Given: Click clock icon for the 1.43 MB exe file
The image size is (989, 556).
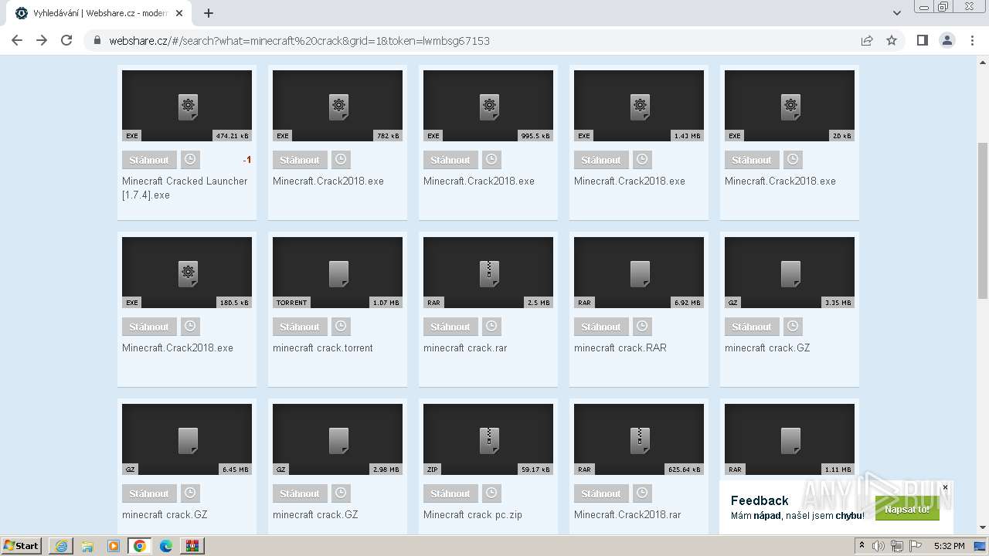Looking at the screenshot, I should (x=642, y=160).
